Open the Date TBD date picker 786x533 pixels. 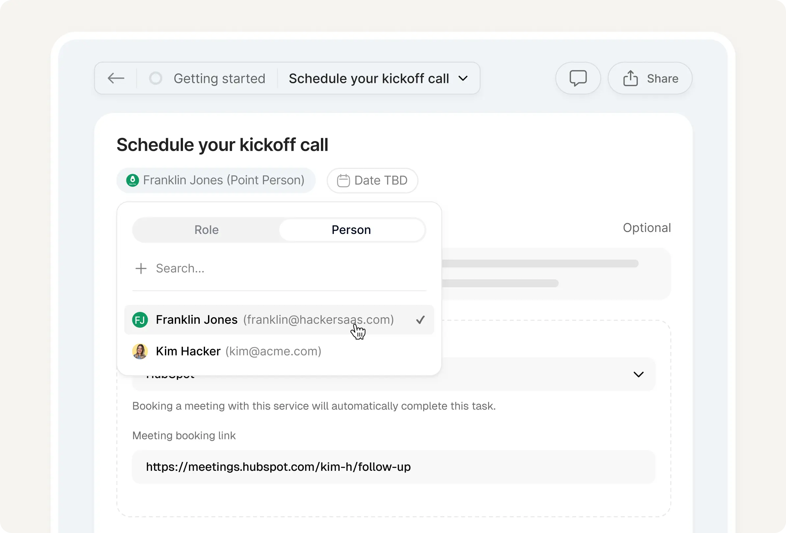click(x=372, y=181)
